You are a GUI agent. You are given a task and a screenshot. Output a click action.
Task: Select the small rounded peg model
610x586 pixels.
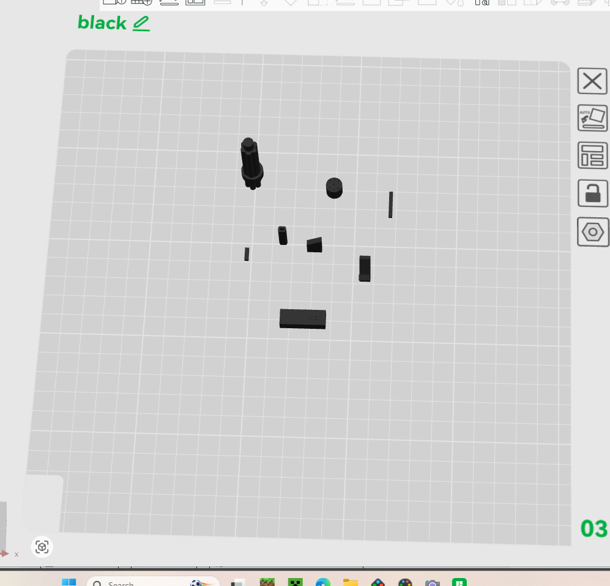coord(283,236)
